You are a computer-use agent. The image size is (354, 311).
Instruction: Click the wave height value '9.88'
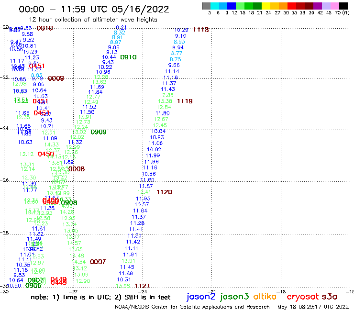tap(27, 34)
